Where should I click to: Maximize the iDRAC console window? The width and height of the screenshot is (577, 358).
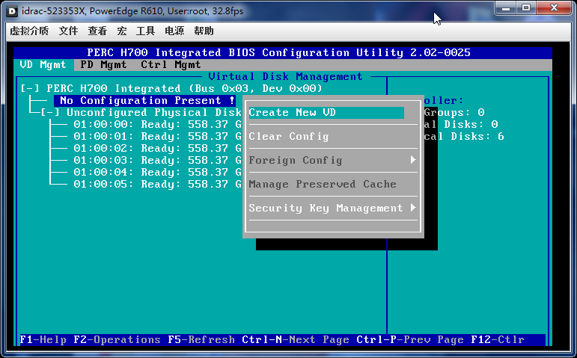click(526, 7)
